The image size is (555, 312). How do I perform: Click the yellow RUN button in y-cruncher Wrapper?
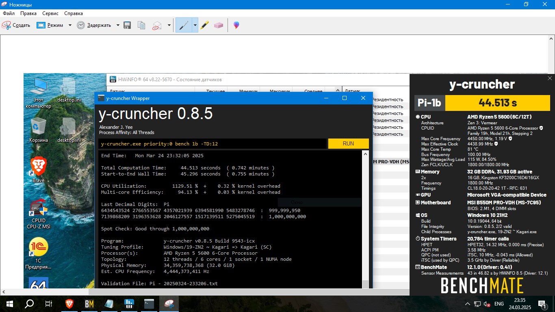click(348, 143)
